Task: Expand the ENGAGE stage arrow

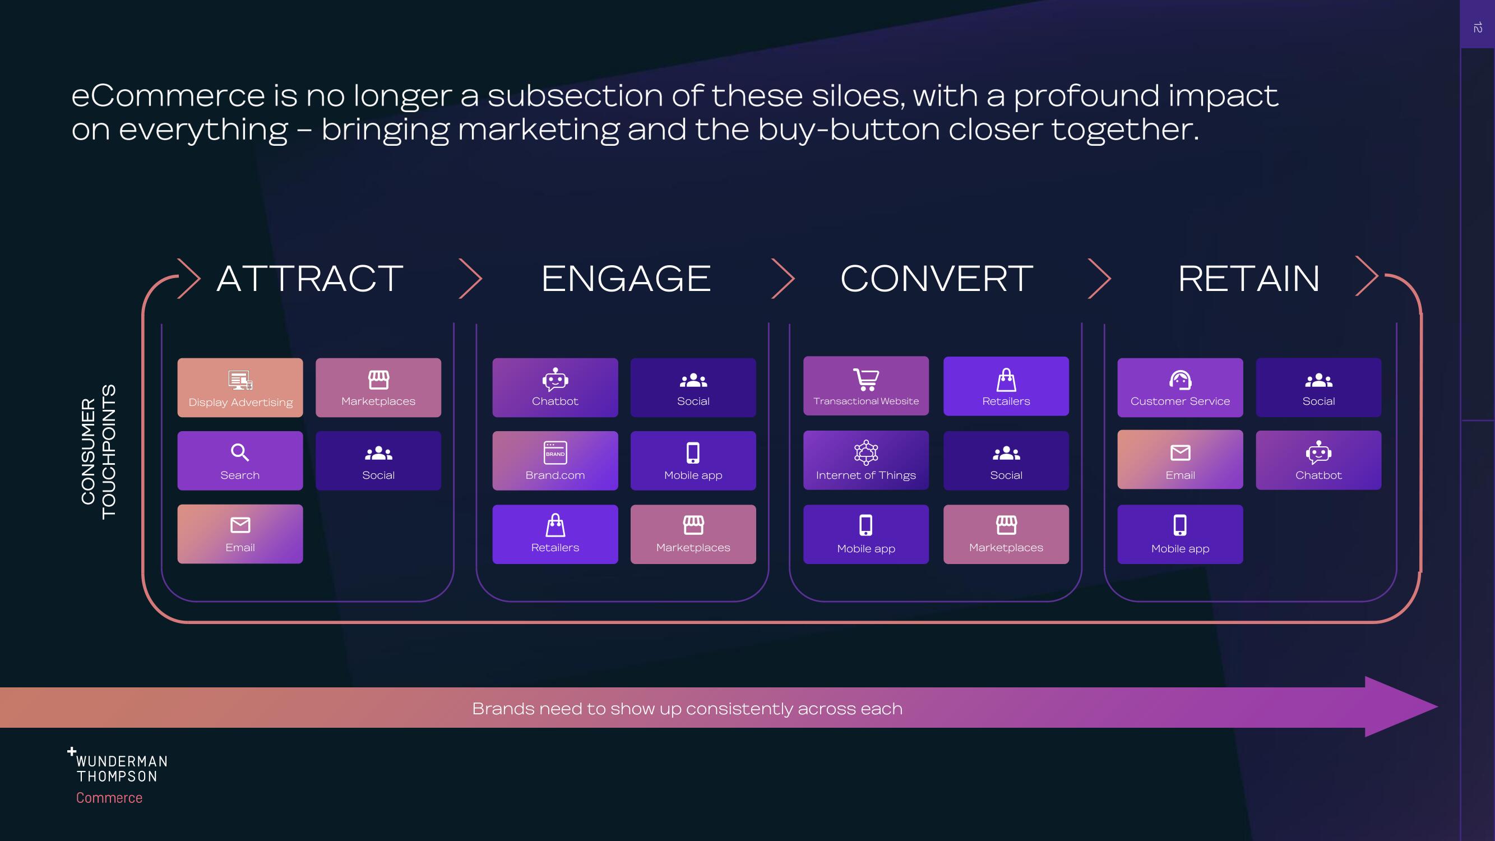Action: (783, 278)
